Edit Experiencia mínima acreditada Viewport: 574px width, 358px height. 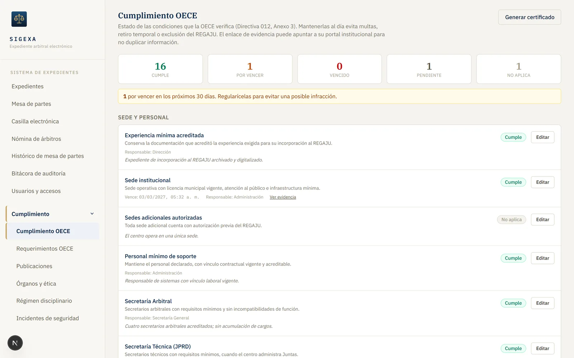point(542,137)
